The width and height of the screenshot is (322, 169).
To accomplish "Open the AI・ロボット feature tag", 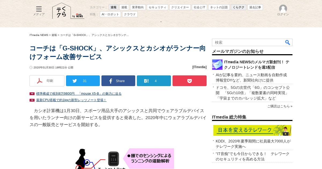I will [x=110, y=14].
